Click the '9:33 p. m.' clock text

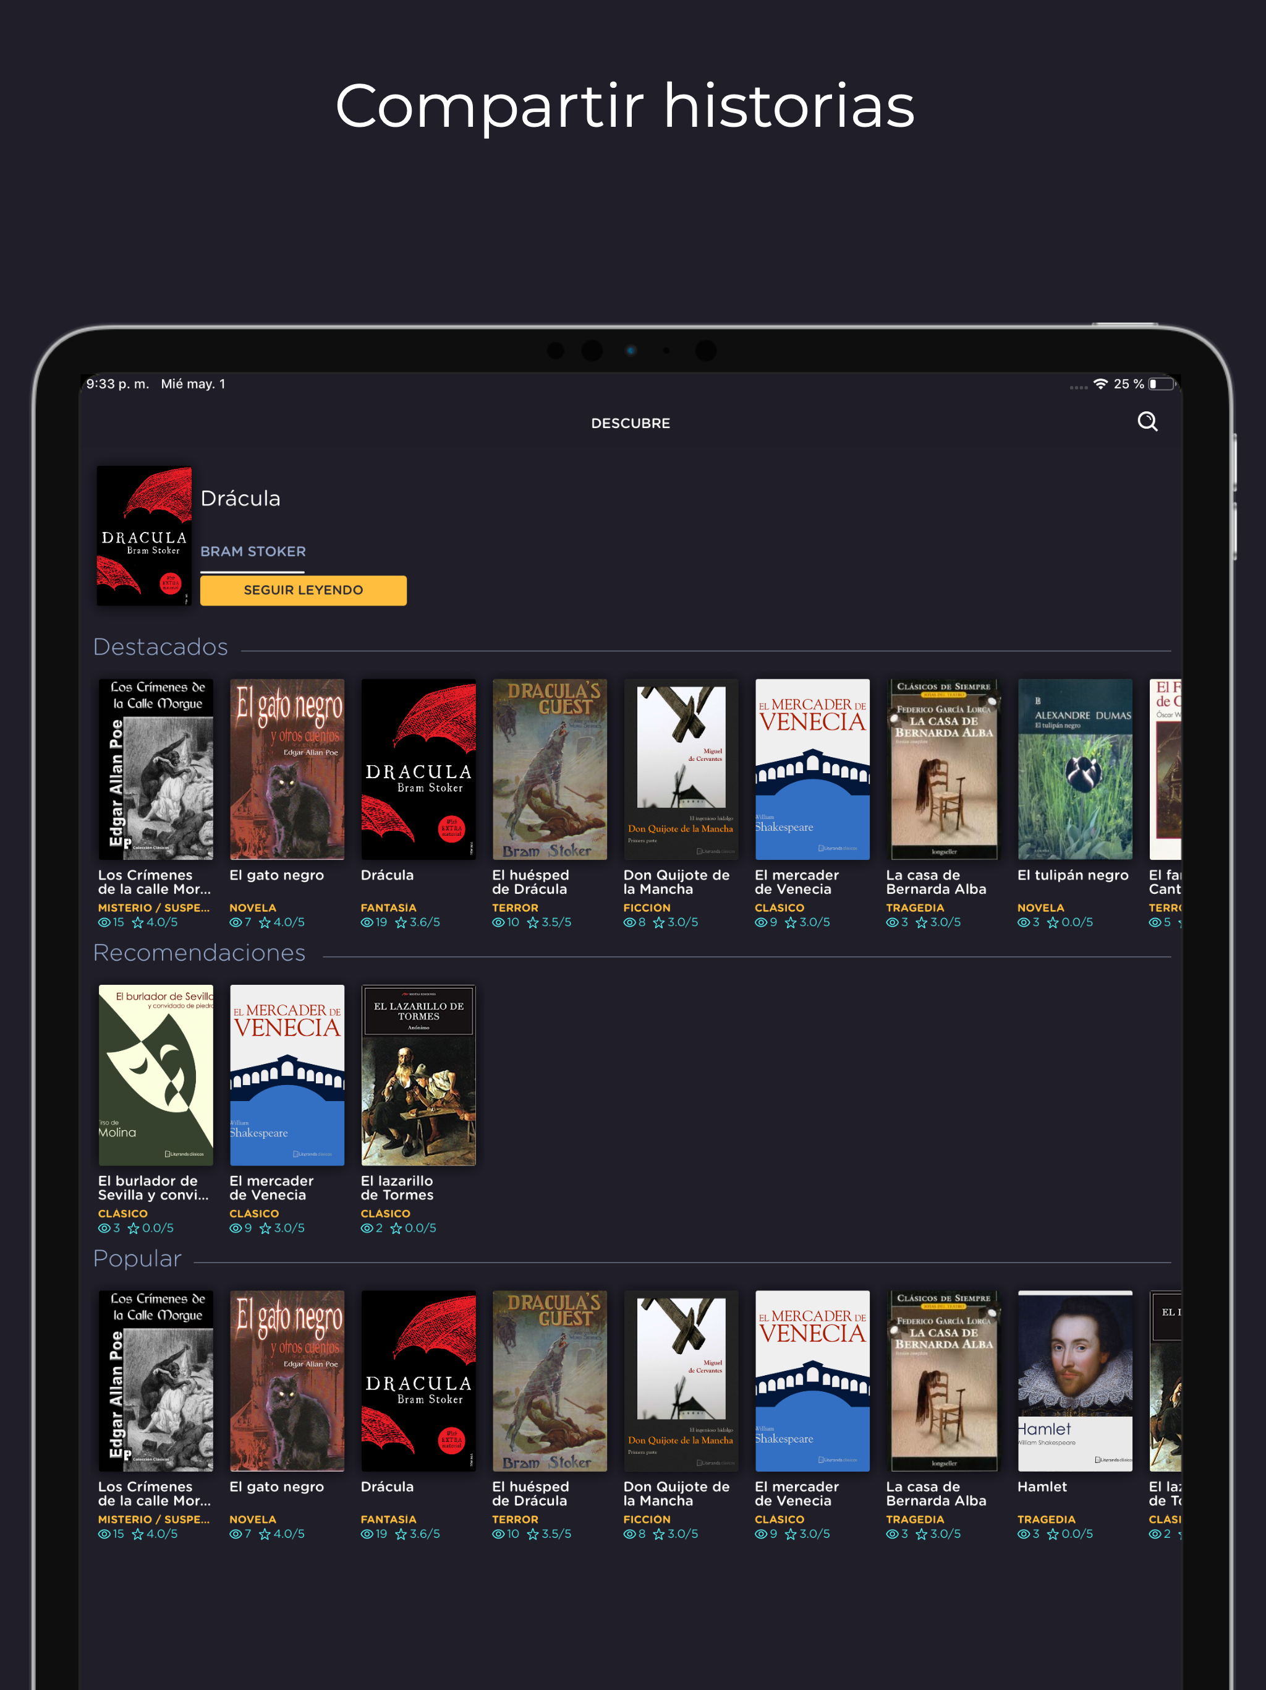click(x=117, y=384)
